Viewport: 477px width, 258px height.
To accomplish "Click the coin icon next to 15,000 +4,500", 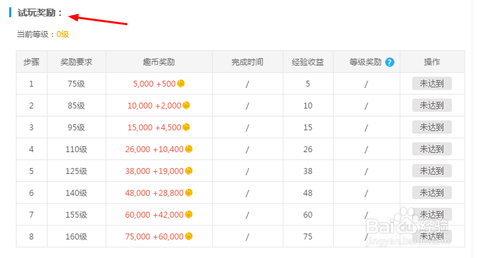I will tap(186, 127).
